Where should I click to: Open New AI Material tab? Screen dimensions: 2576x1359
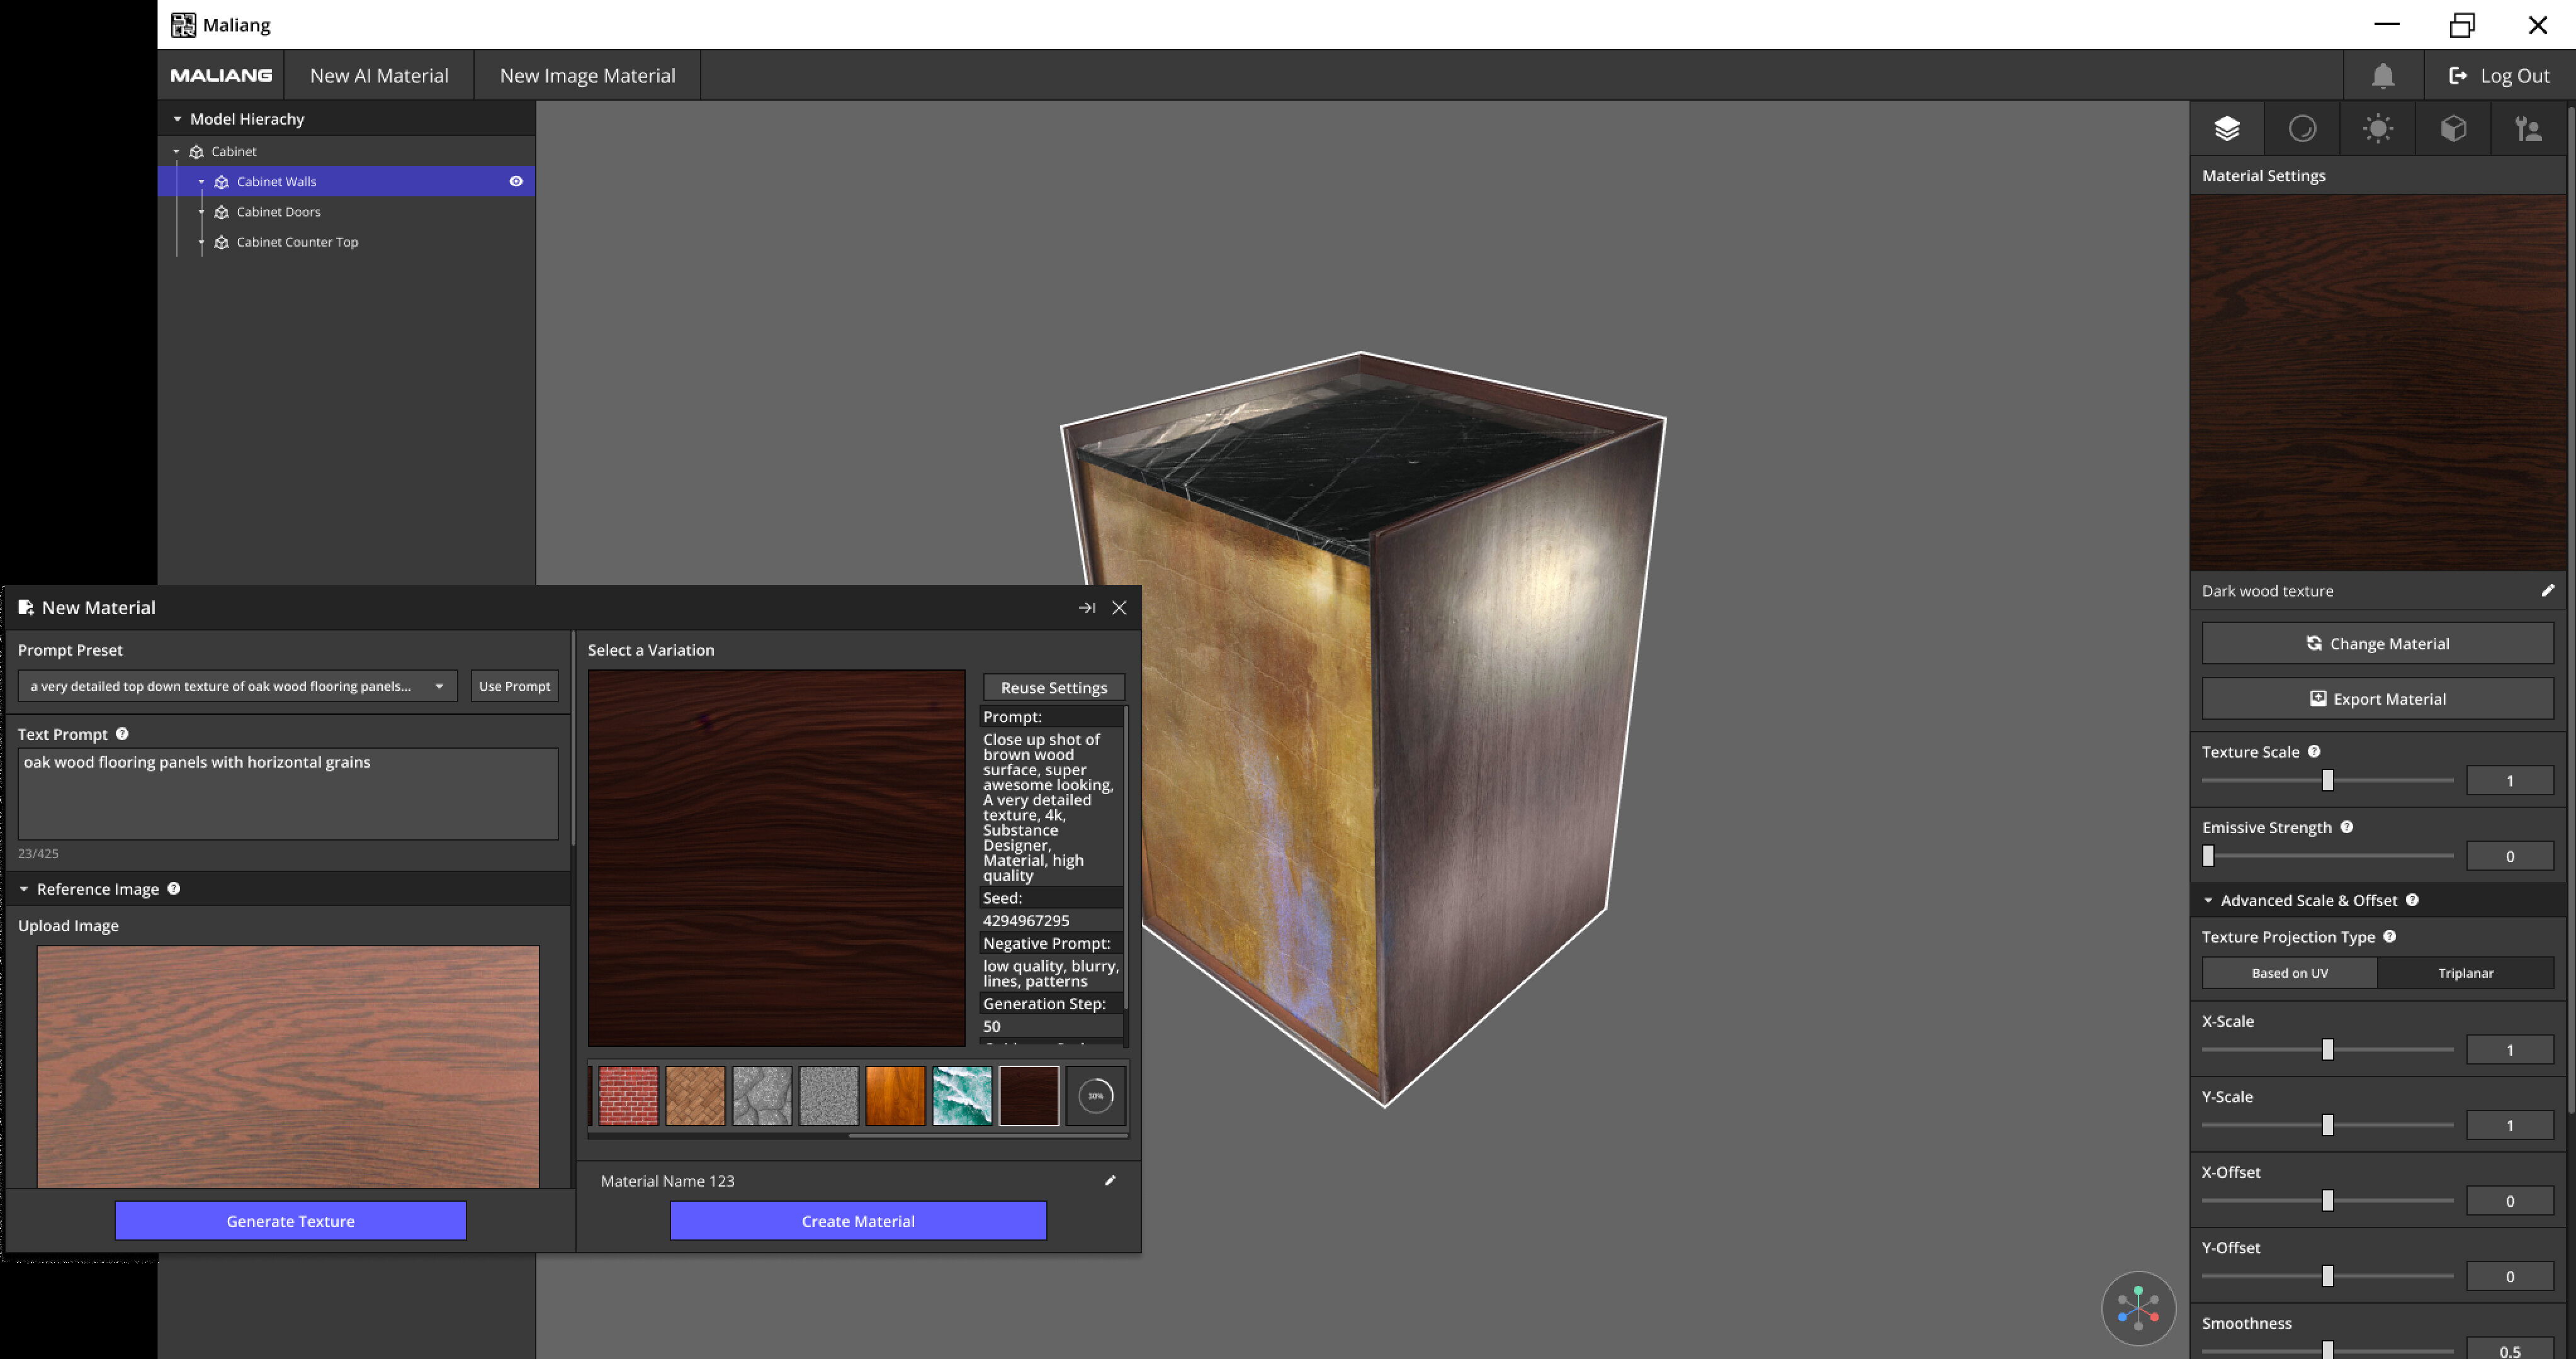(379, 76)
